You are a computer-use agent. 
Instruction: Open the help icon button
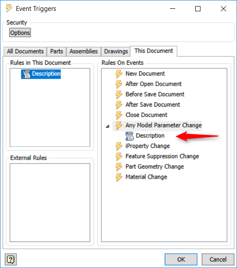coord(11,259)
